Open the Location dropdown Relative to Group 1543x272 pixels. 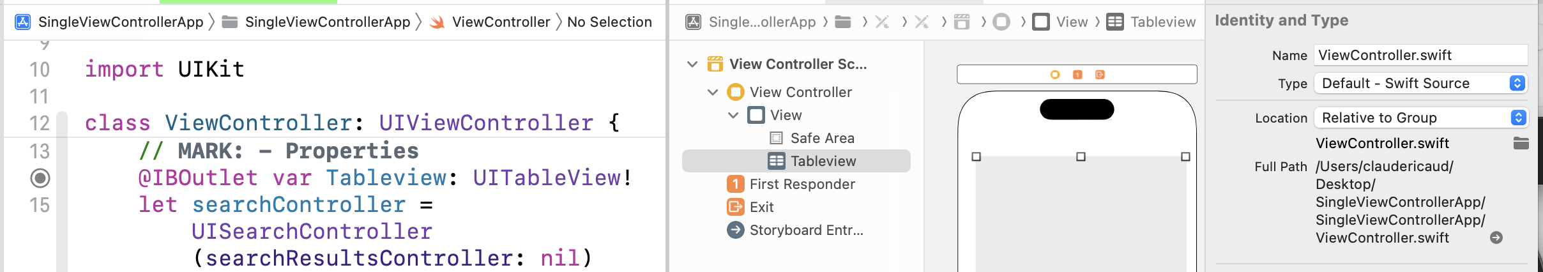coord(1420,118)
